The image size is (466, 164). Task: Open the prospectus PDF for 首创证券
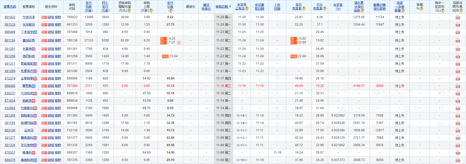coord(458,41)
